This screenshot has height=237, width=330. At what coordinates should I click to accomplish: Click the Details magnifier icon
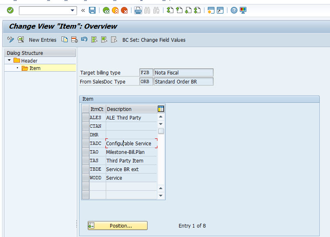tap(20, 39)
